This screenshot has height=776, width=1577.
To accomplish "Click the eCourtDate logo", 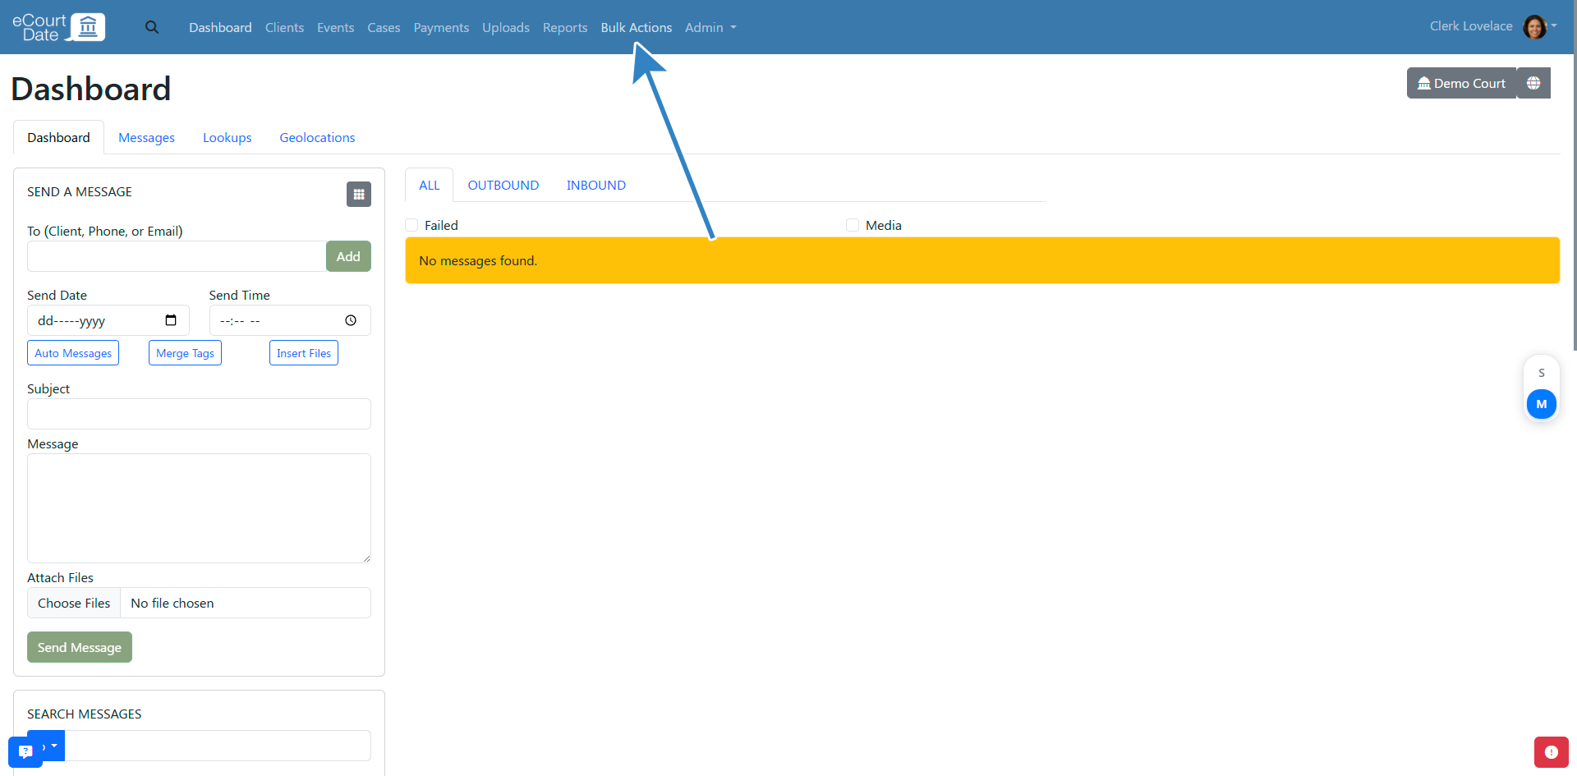I will [58, 27].
